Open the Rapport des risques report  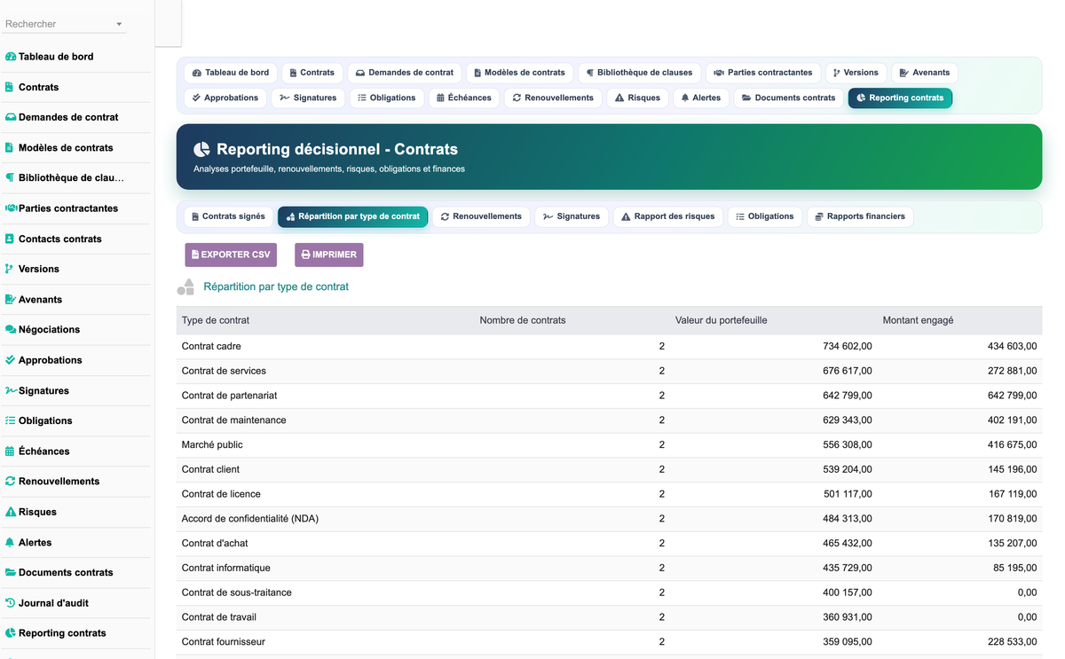(x=667, y=216)
